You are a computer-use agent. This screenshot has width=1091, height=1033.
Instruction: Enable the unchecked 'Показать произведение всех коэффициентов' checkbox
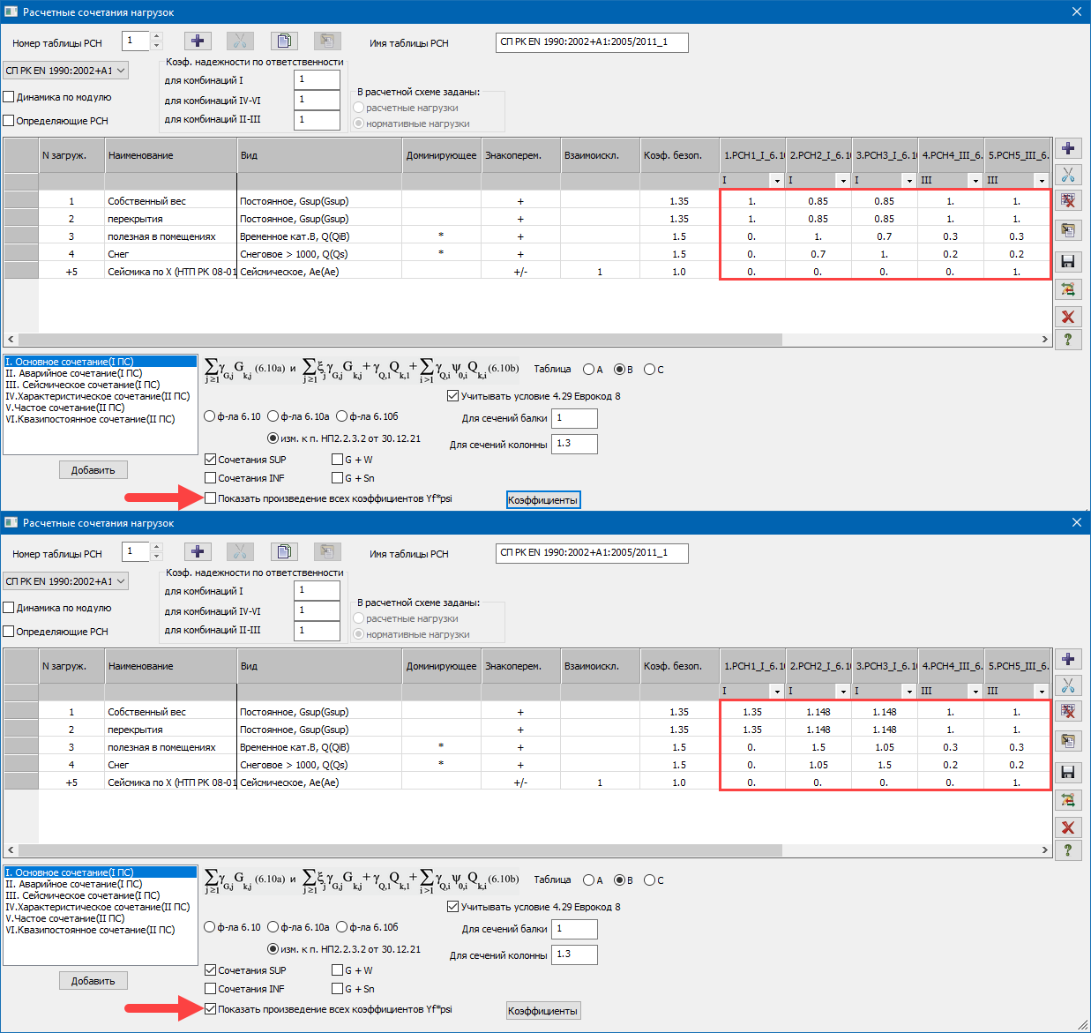[211, 498]
